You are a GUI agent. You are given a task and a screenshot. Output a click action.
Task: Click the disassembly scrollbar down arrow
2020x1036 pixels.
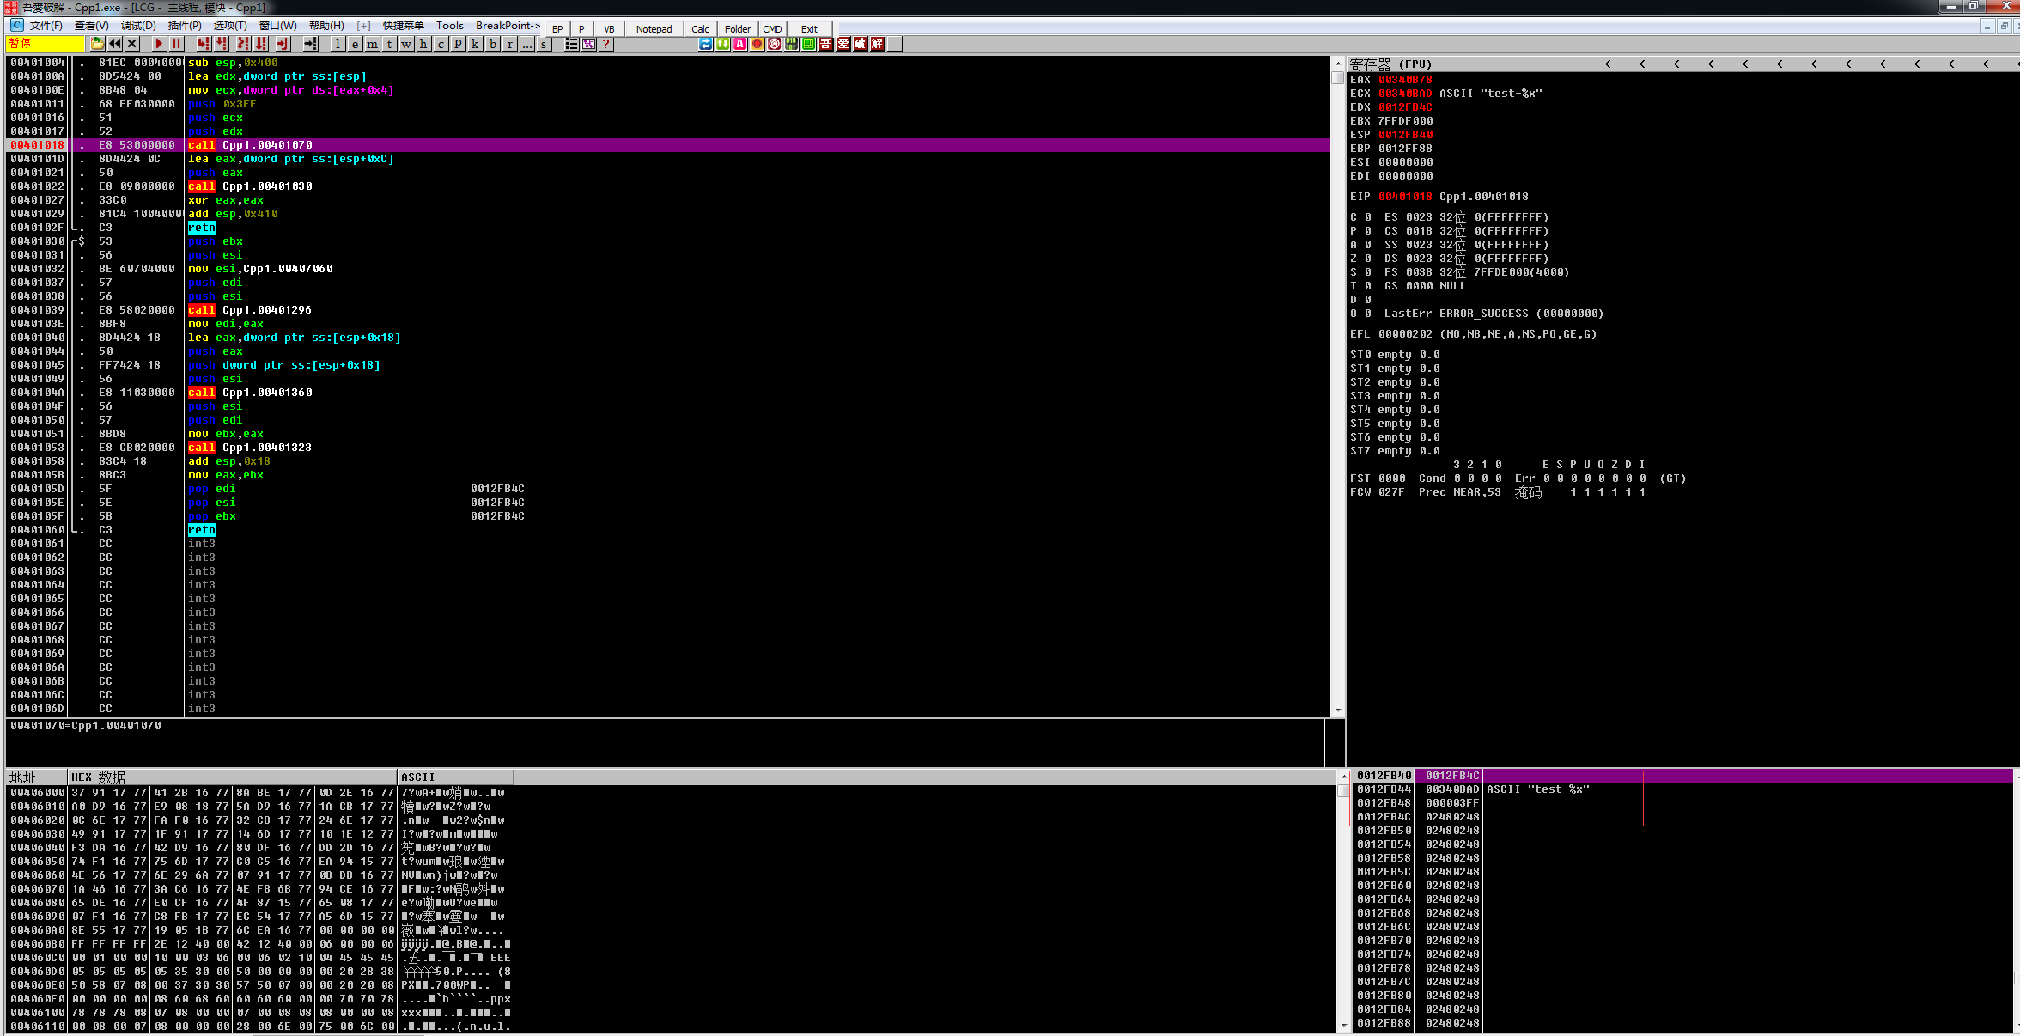point(1337,710)
